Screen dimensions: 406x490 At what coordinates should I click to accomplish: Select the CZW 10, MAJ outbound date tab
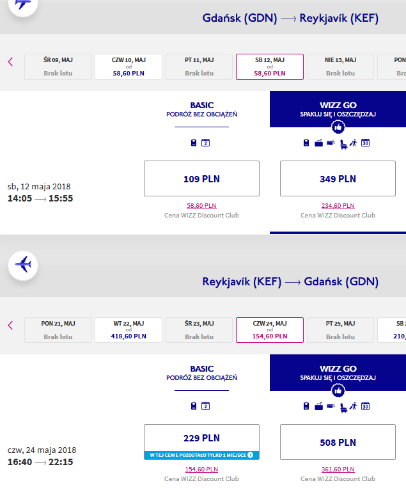pyautogui.click(x=129, y=67)
